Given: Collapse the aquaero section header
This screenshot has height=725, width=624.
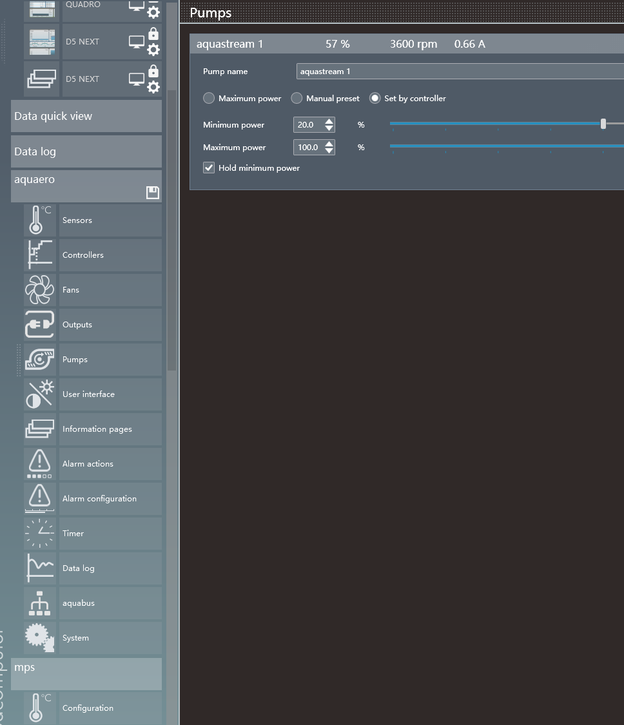Looking at the screenshot, I should (x=86, y=186).
